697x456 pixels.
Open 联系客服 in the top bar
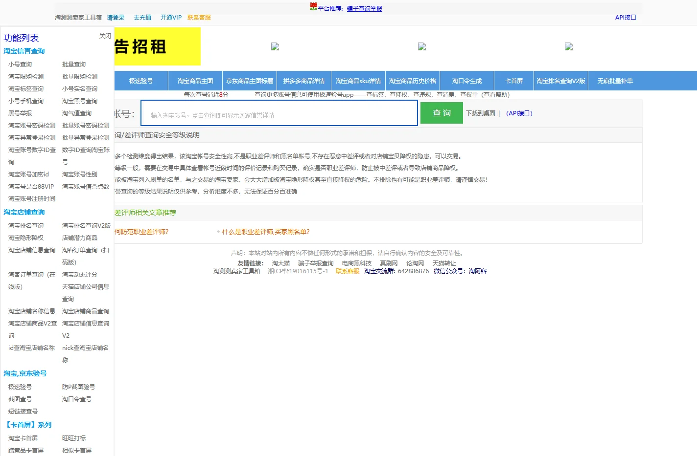click(x=199, y=18)
